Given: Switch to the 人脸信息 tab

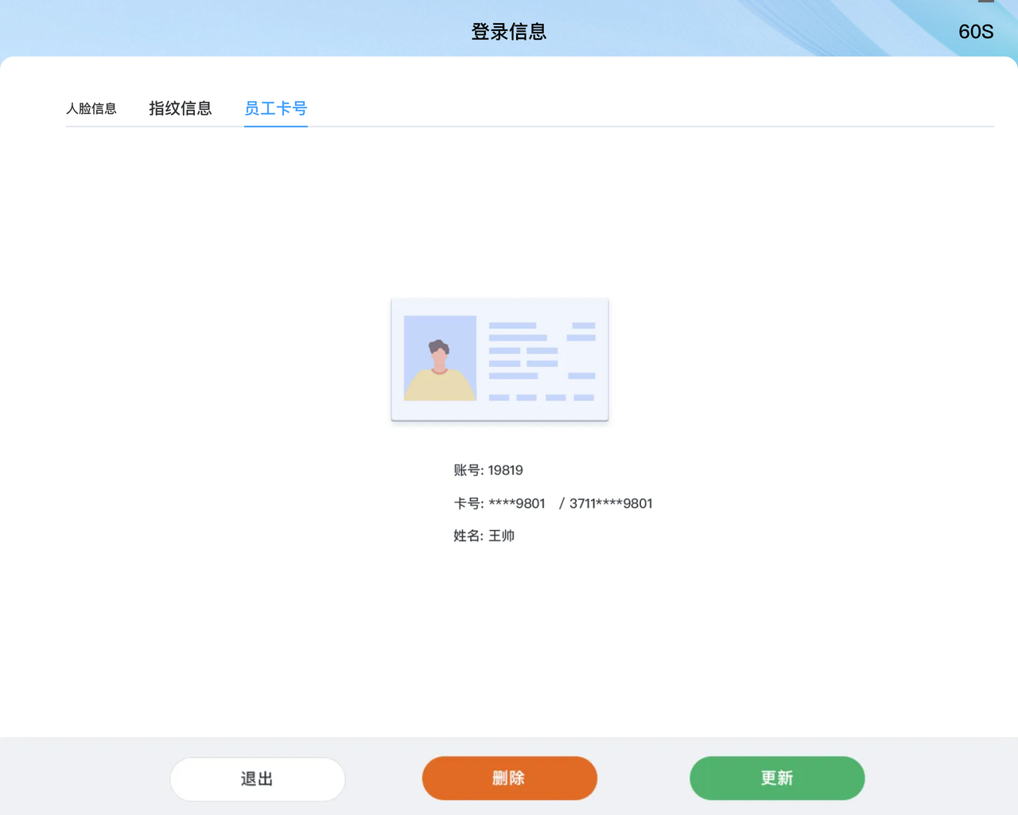Looking at the screenshot, I should click(91, 108).
